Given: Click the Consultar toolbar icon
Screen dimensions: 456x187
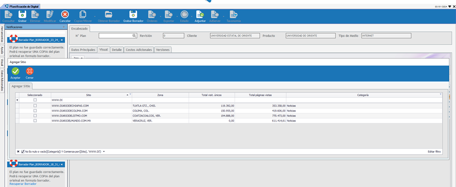Looking at the screenshot, I should pos(8,14).
